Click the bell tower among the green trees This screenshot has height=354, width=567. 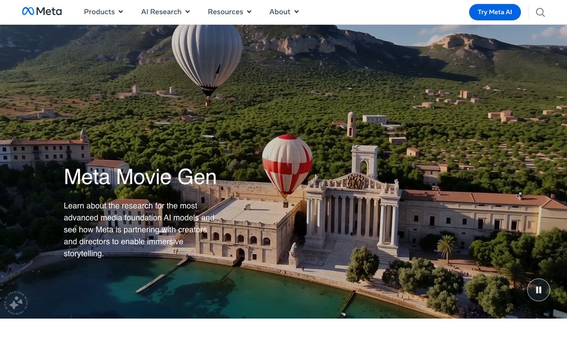(x=352, y=124)
